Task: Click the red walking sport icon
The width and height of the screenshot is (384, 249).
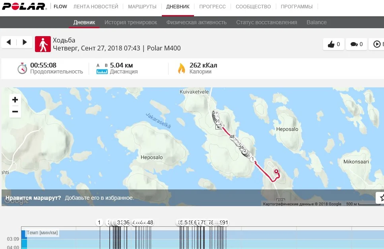Action: tap(43, 44)
